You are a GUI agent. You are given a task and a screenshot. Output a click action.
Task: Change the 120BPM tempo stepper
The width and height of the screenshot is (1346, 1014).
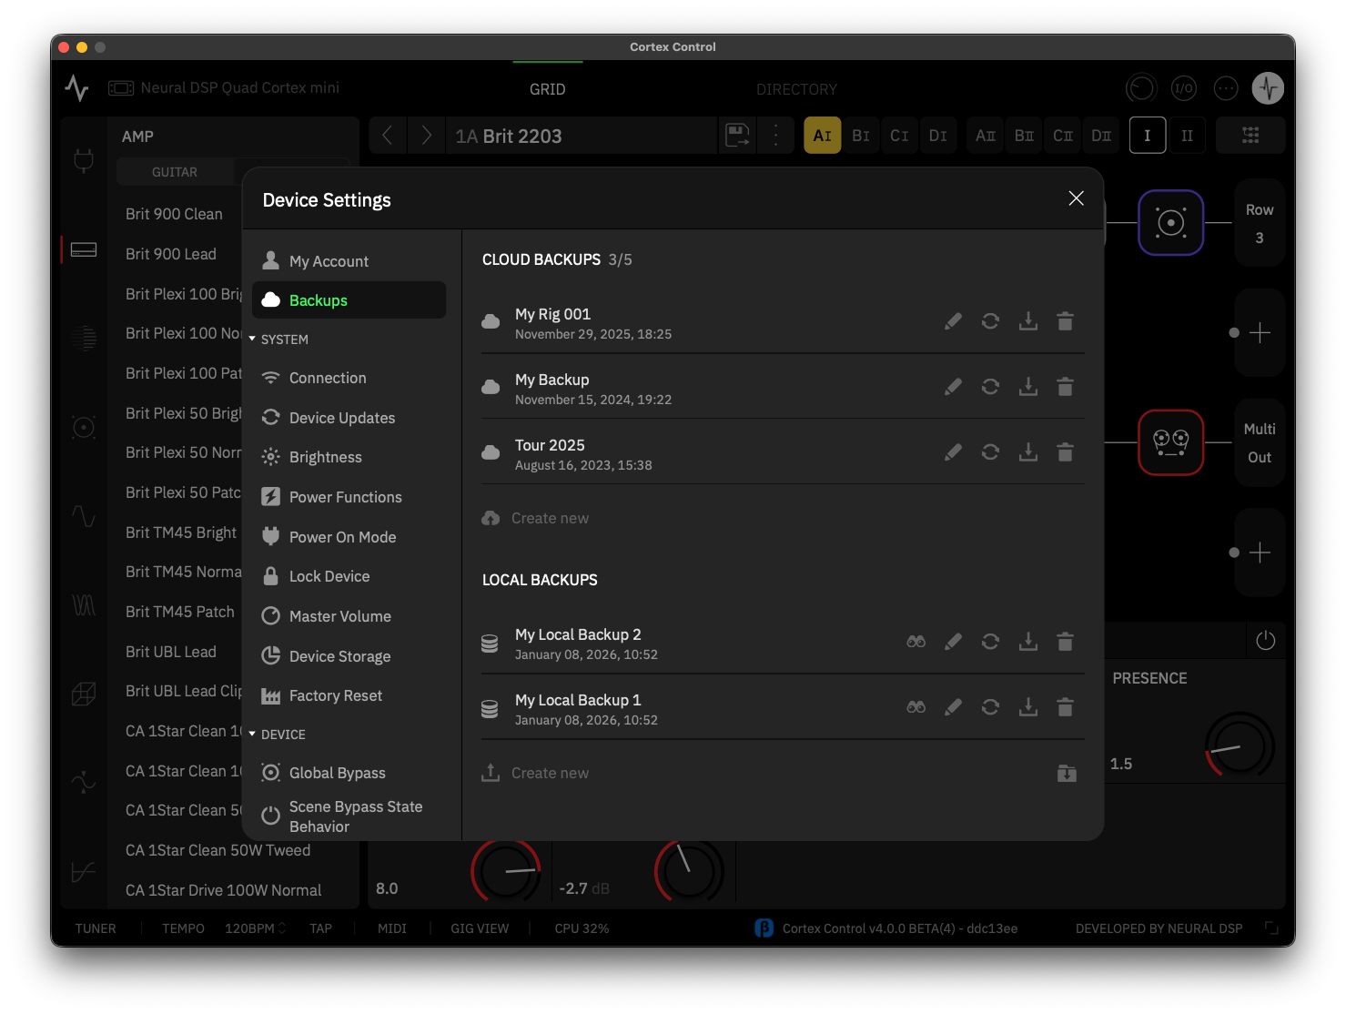[282, 928]
